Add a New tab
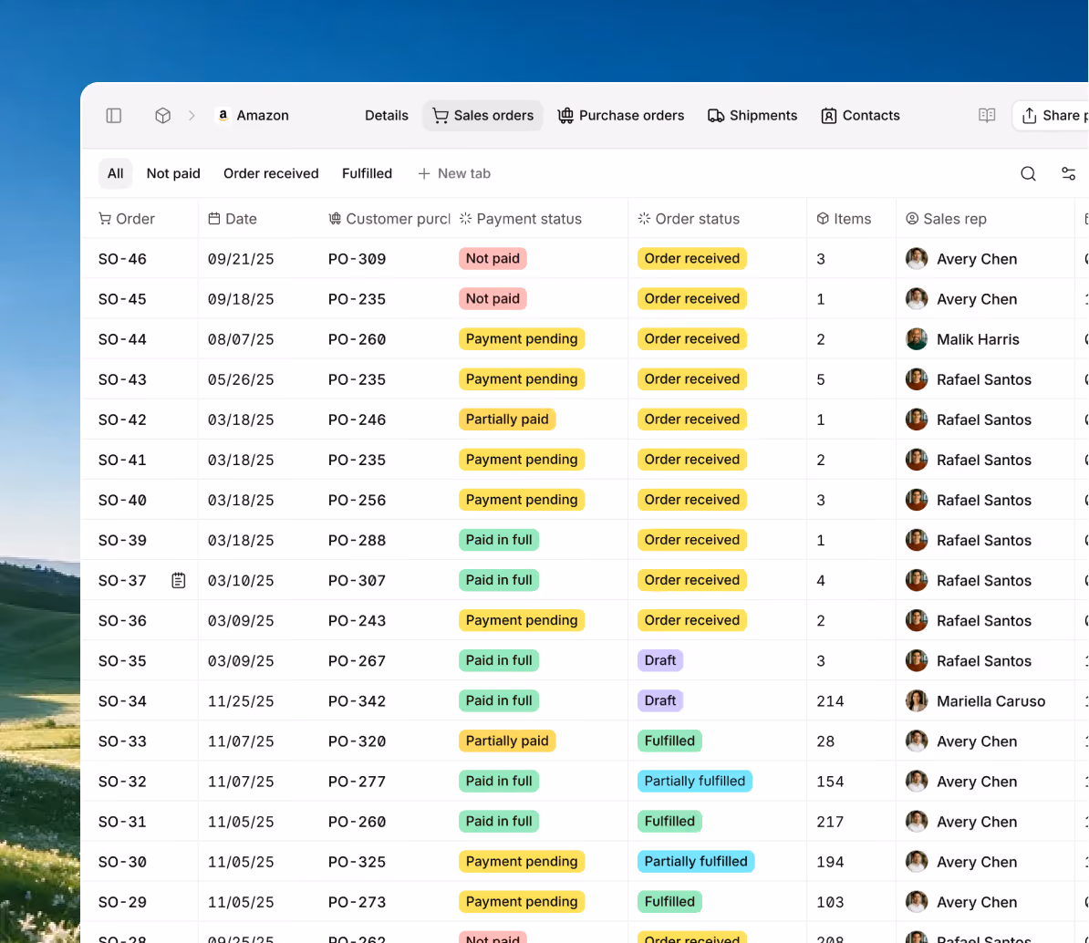Viewport: 1089px width, 943px height. [x=454, y=173]
